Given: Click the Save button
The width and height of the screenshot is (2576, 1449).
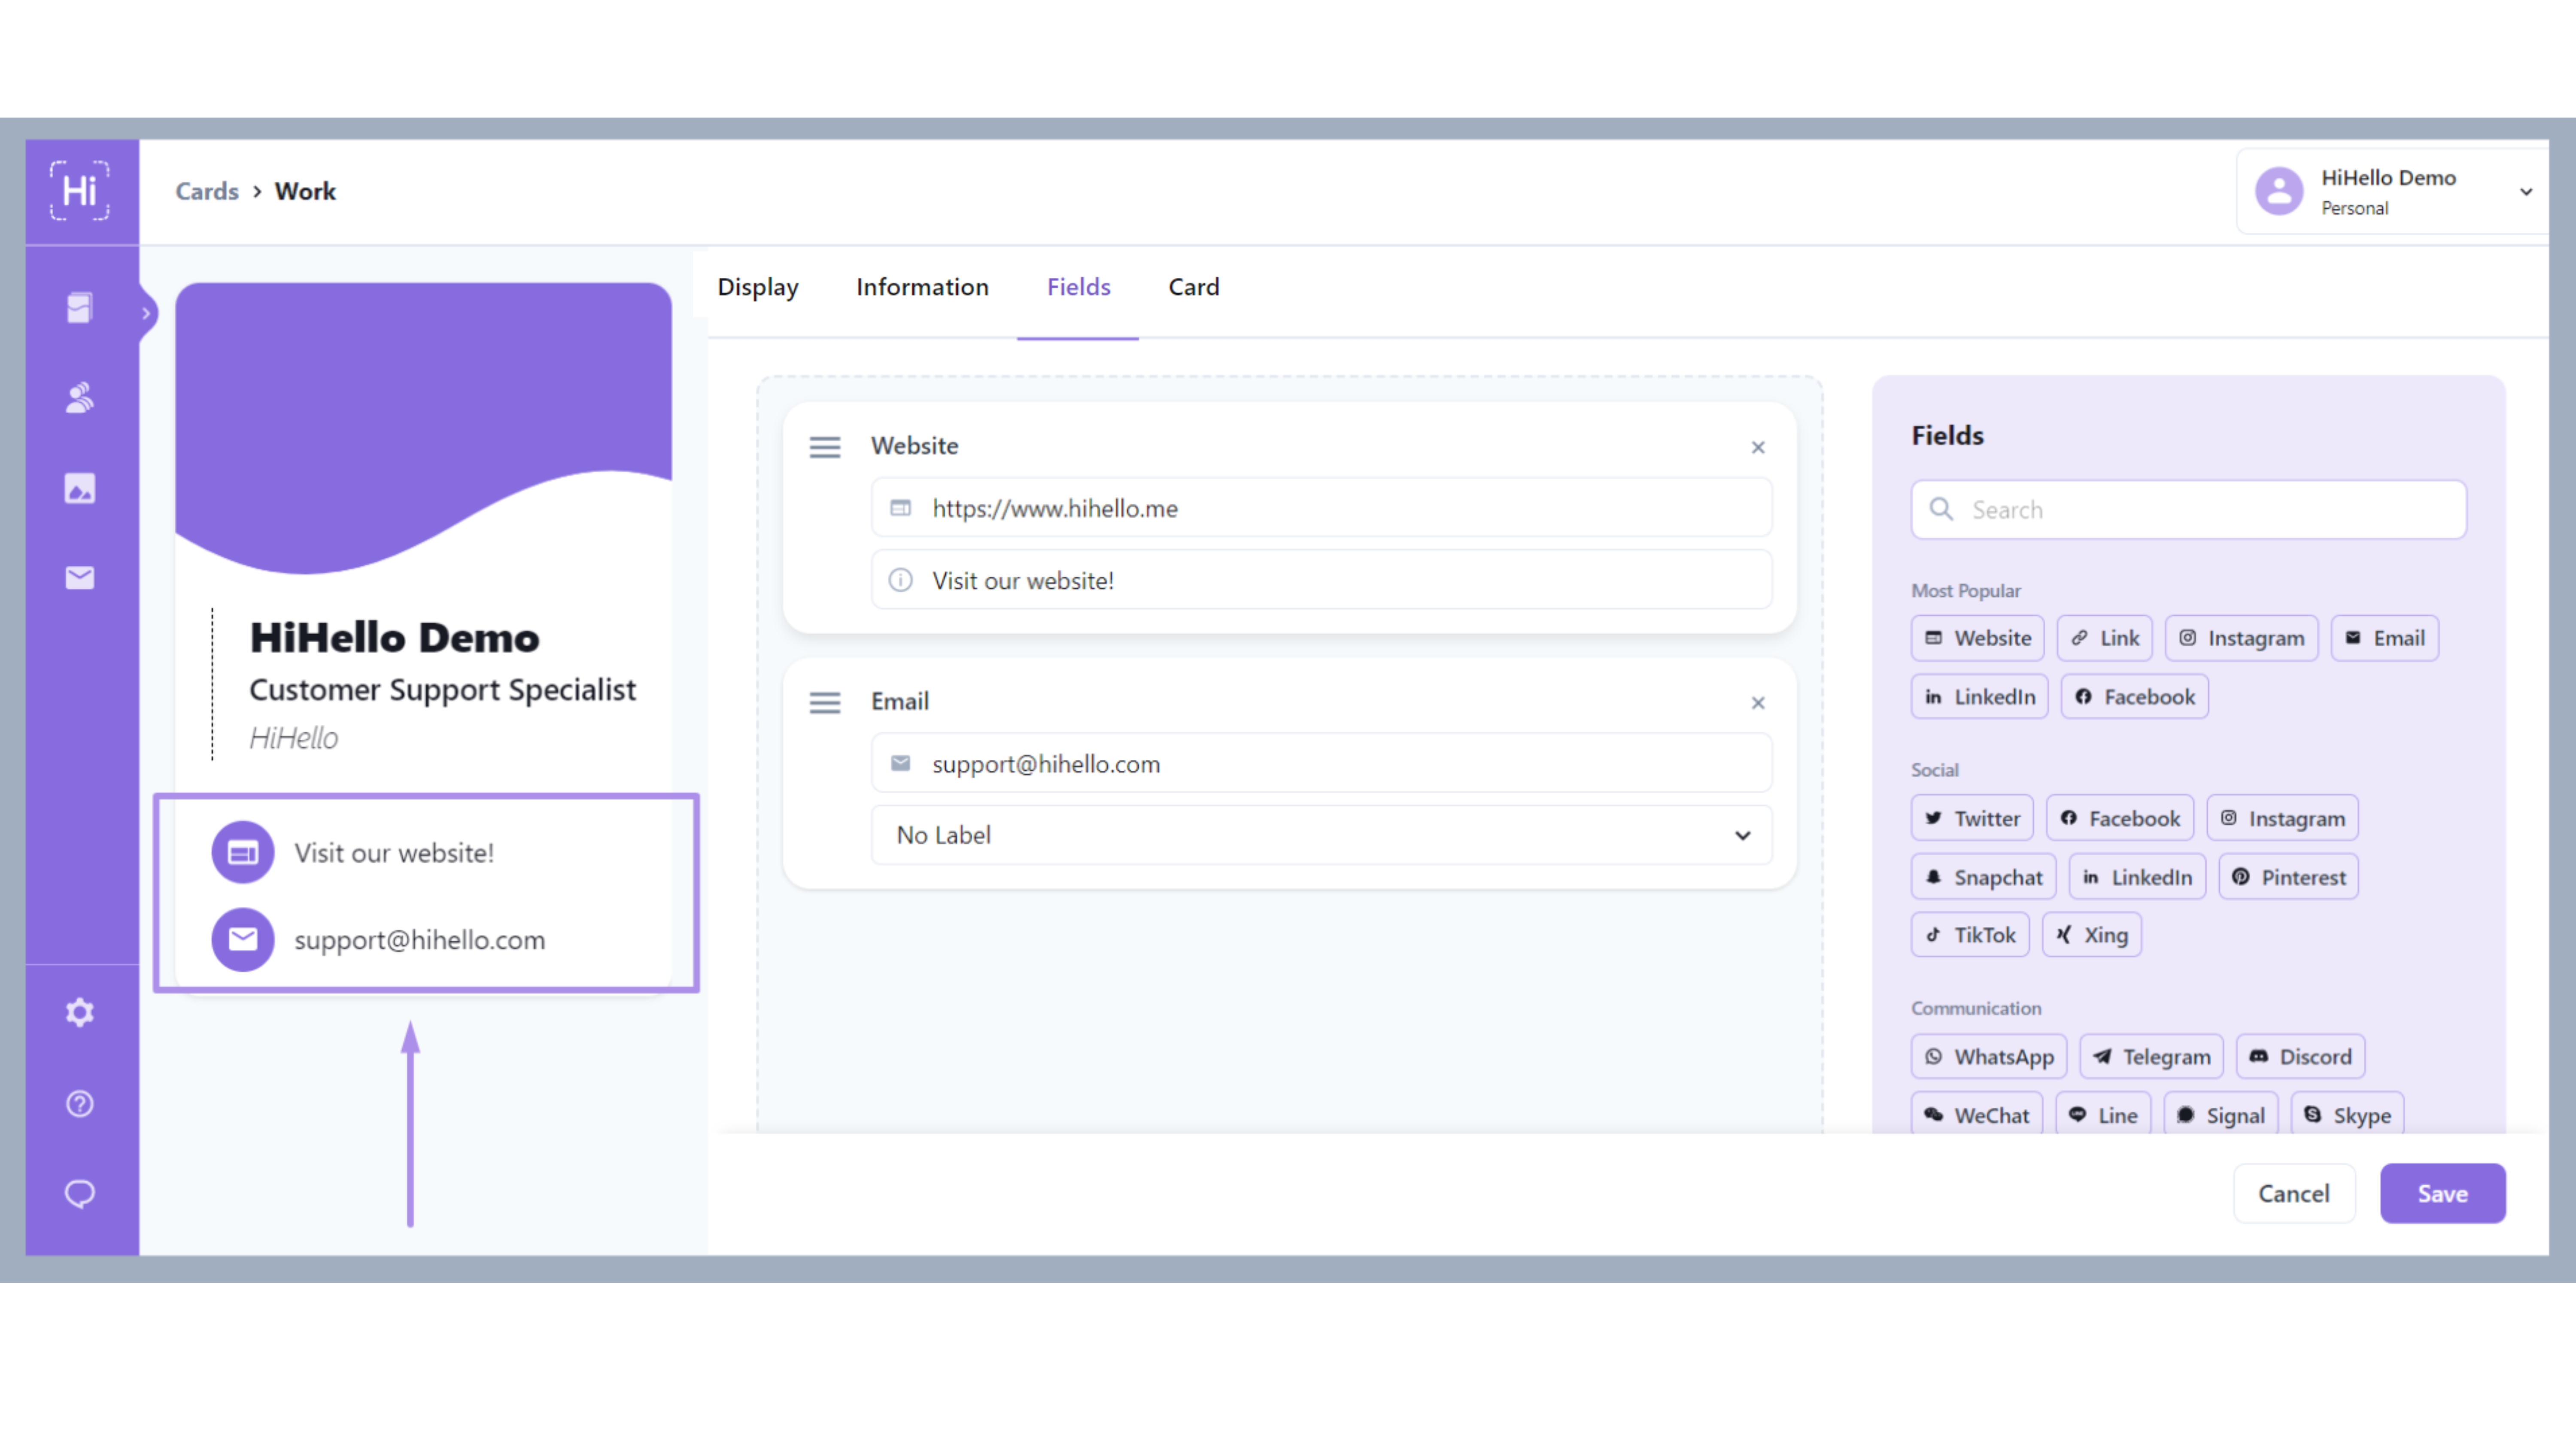Looking at the screenshot, I should 2442,1193.
